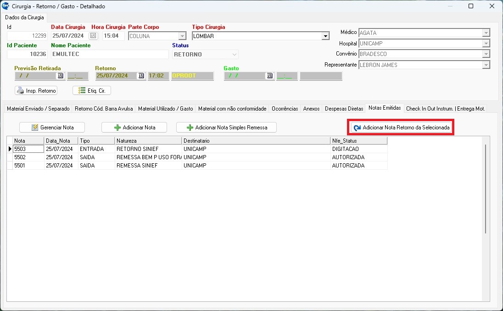Screen dimensions: 503x311
Task: Click Adicionar Nota button
Action: click(134, 128)
